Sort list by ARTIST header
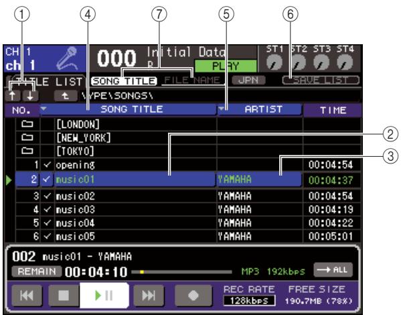 coord(260,109)
